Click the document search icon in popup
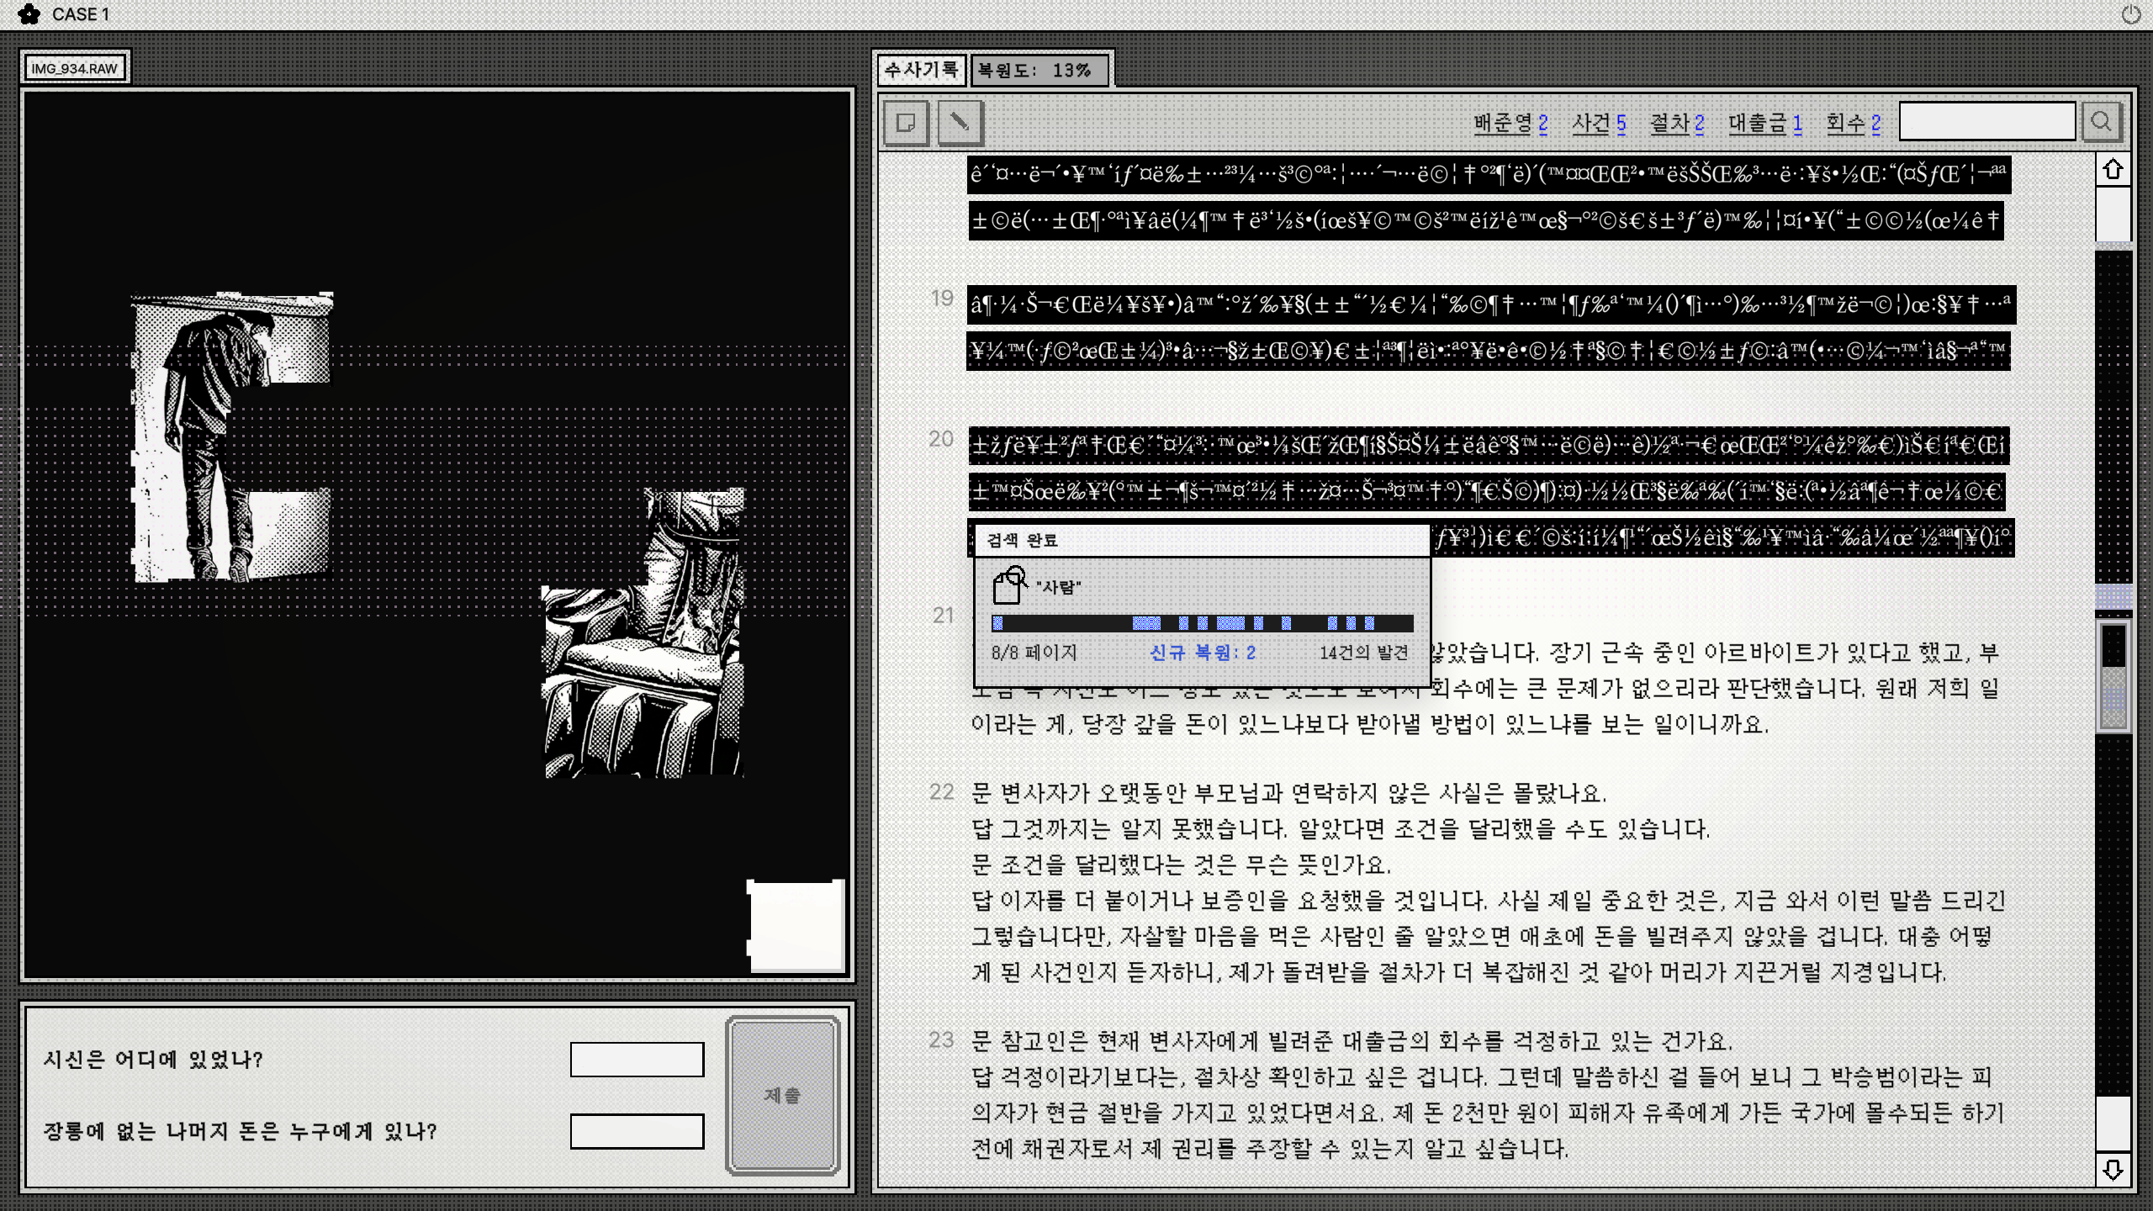2153x1211 pixels. (x=1010, y=585)
